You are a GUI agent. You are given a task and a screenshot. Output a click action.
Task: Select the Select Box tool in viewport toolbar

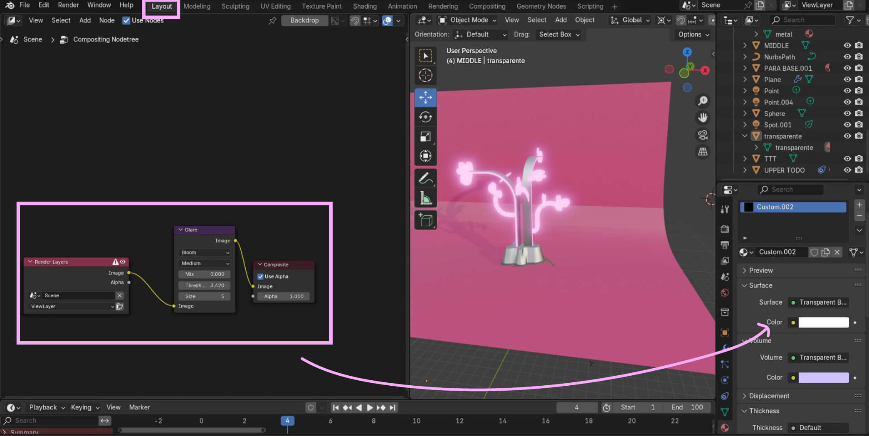(425, 56)
